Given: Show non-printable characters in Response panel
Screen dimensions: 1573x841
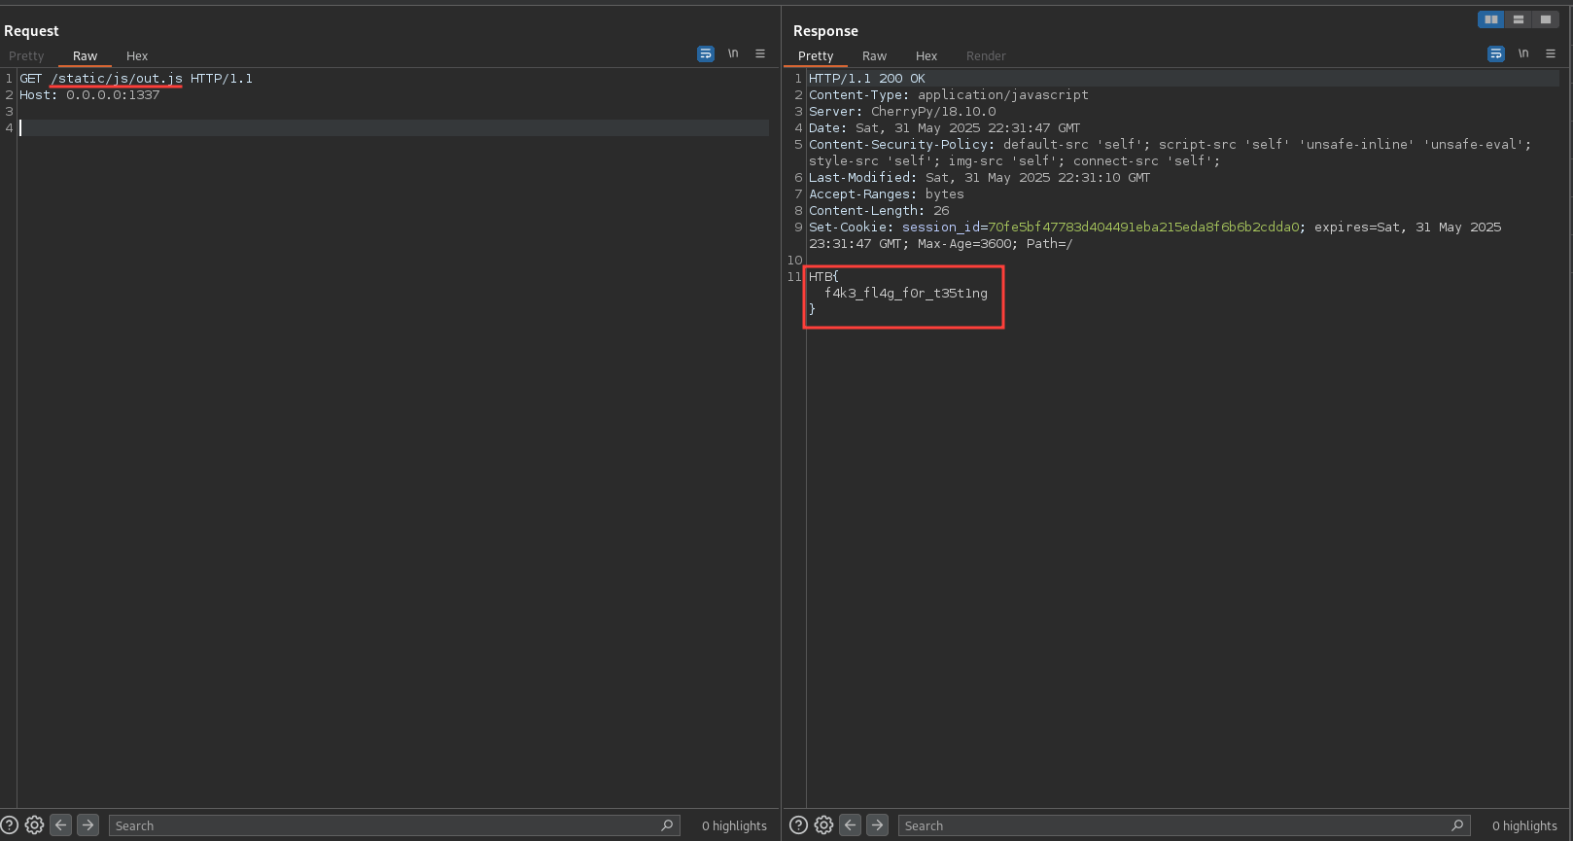Looking at the screenshot, I should 1523,53.
